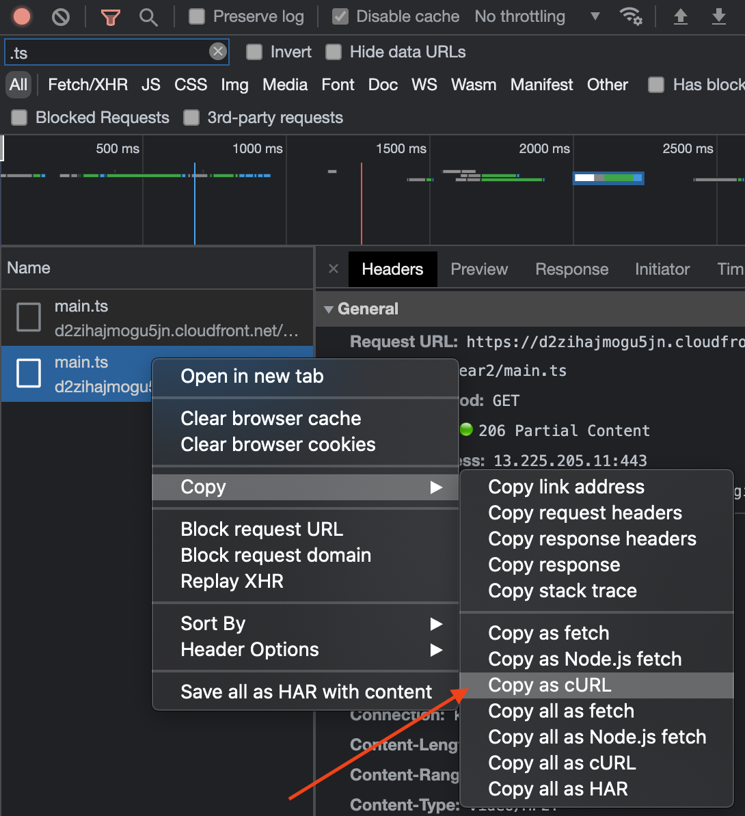Choose Copy stack trace
745x816 pixels.
pyautogui.click(x=597, y=591)
